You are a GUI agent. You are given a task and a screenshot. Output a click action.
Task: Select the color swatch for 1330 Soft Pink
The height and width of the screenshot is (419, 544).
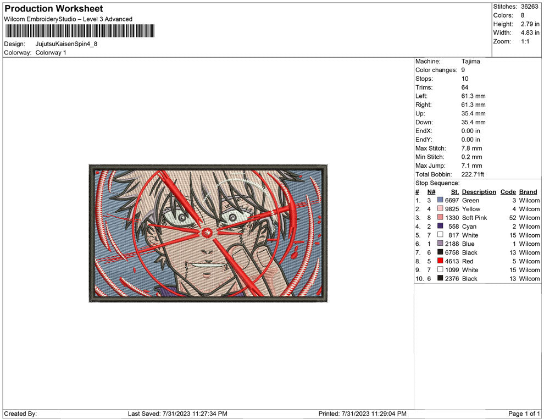[x=440, y=217]
